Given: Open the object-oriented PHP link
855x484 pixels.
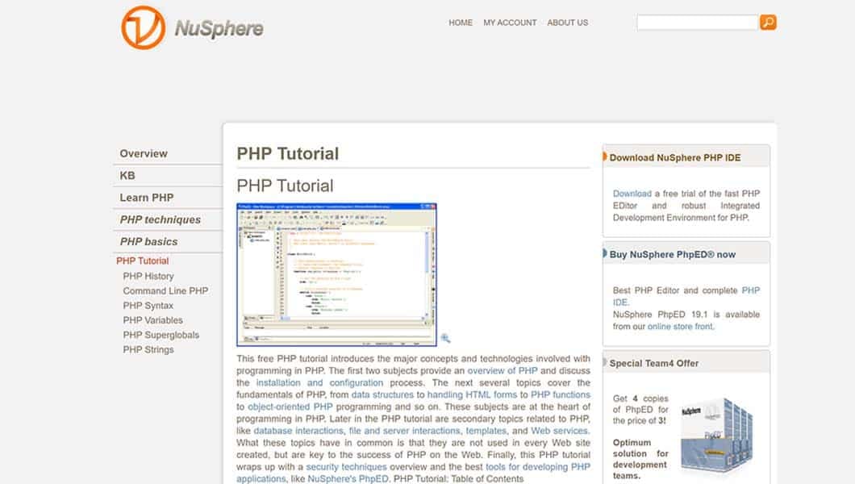Looking at the screenshot, I should (x=290, y=407).
